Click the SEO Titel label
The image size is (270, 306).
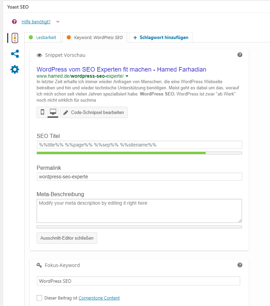click(x=48, y=136)
